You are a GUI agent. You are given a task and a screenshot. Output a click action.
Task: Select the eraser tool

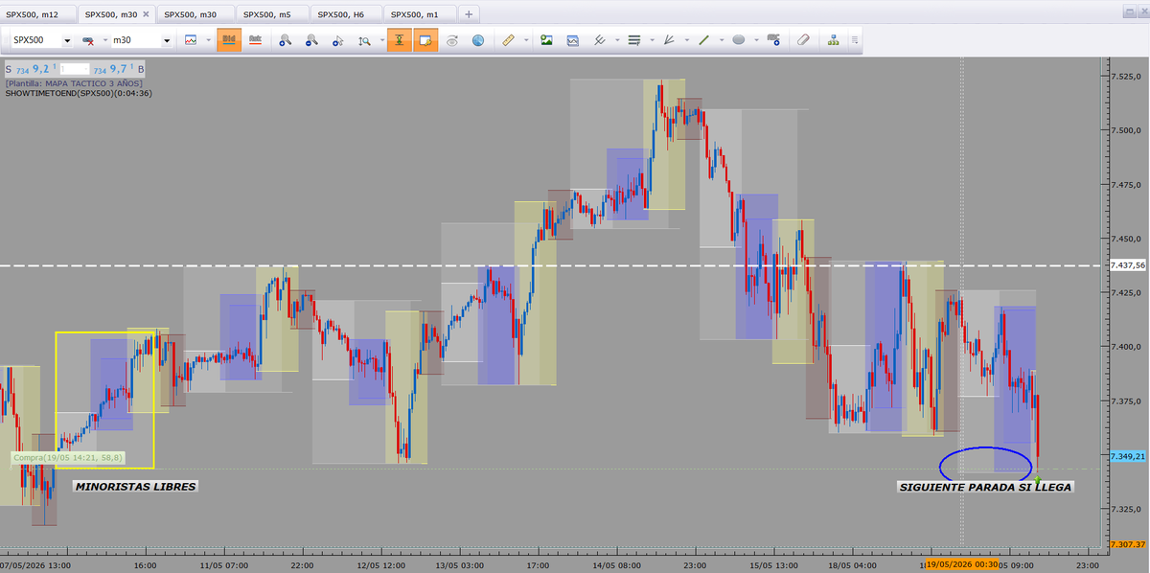click(x=804, y=40)
